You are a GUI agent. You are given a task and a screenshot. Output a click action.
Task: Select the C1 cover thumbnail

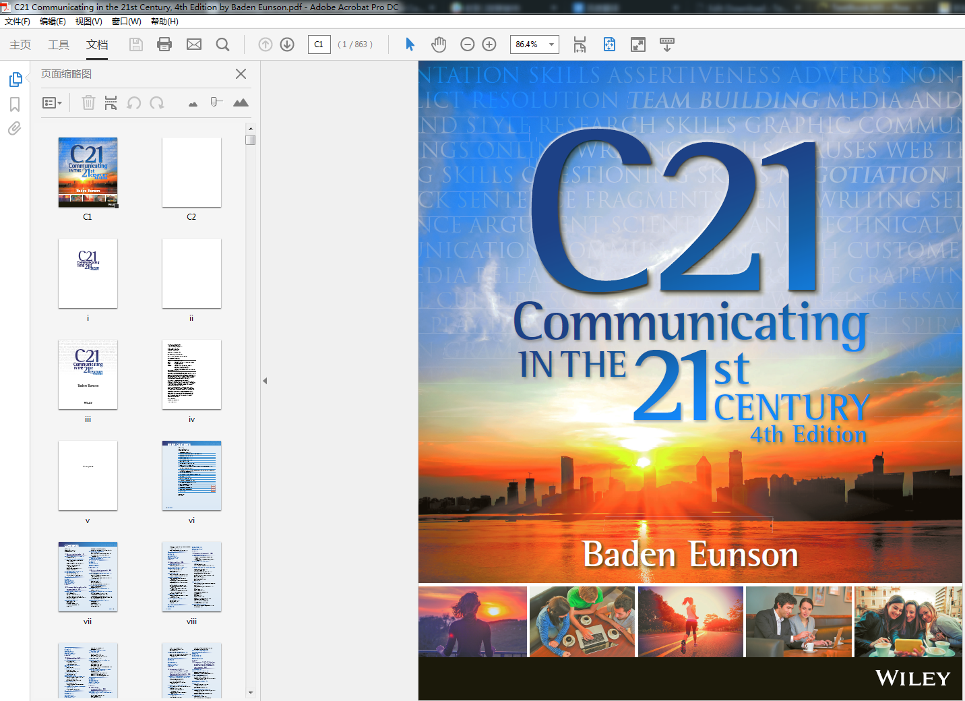pyautogui.click(x=88, y=173)
